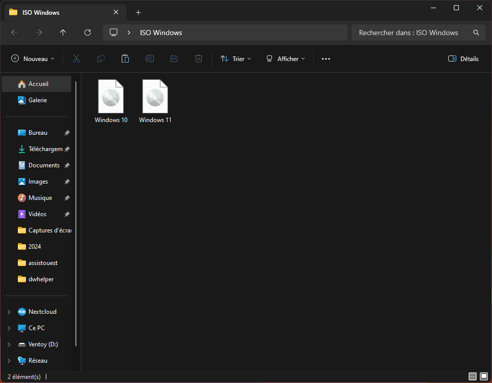
Task: Switch to details list view in status bar
Action: click(x=473, y=376)
